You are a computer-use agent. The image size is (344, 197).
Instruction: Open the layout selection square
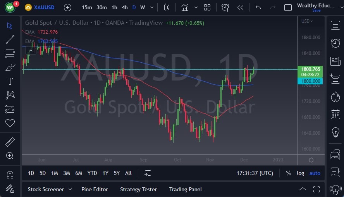(288, 8)
